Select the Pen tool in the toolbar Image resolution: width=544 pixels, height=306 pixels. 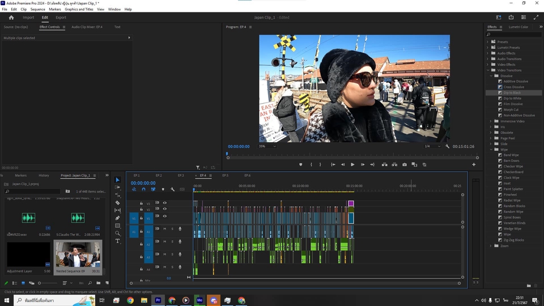(x=117, y=218)
